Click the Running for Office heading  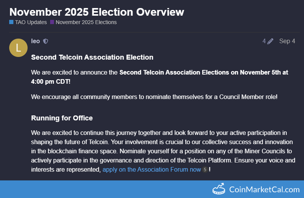coord(62,118)
